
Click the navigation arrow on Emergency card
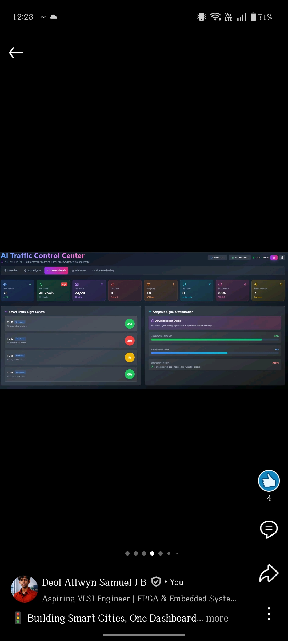(x=209, y=284)
